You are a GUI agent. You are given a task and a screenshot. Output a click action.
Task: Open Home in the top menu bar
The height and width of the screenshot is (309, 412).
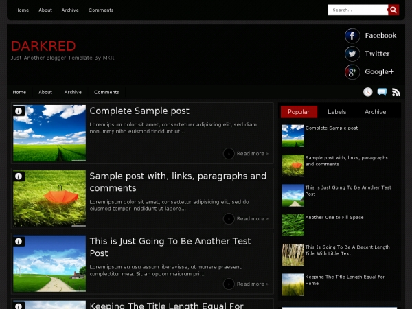click(x=22, y=10)
